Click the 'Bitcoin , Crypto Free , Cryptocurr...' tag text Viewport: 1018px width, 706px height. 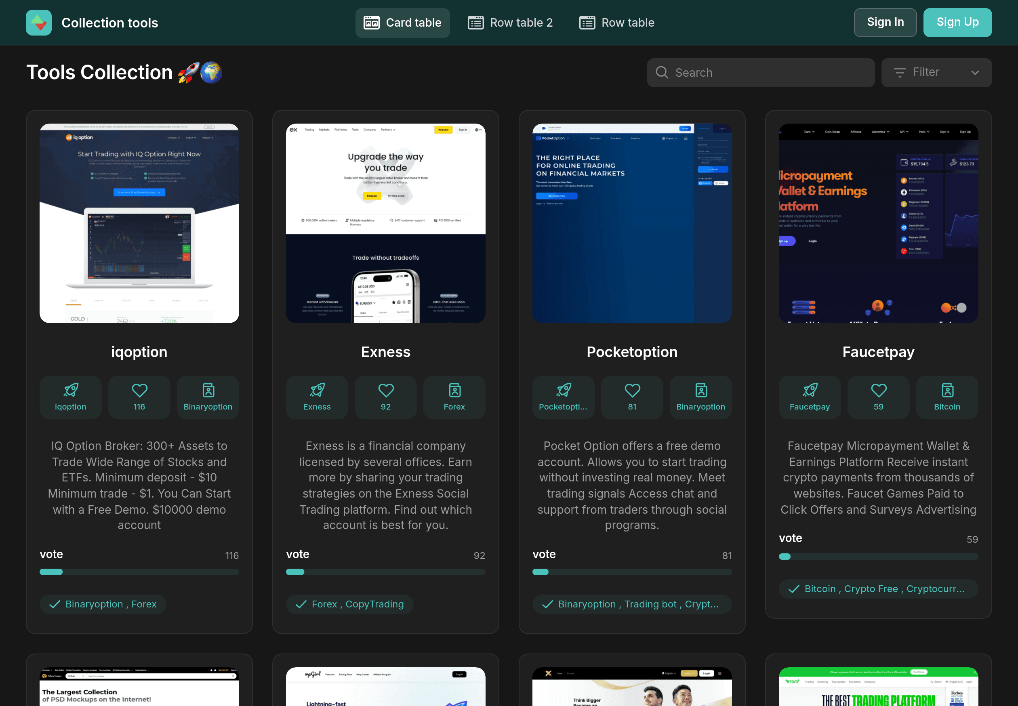pyautogui.click(x=884, y=589)
